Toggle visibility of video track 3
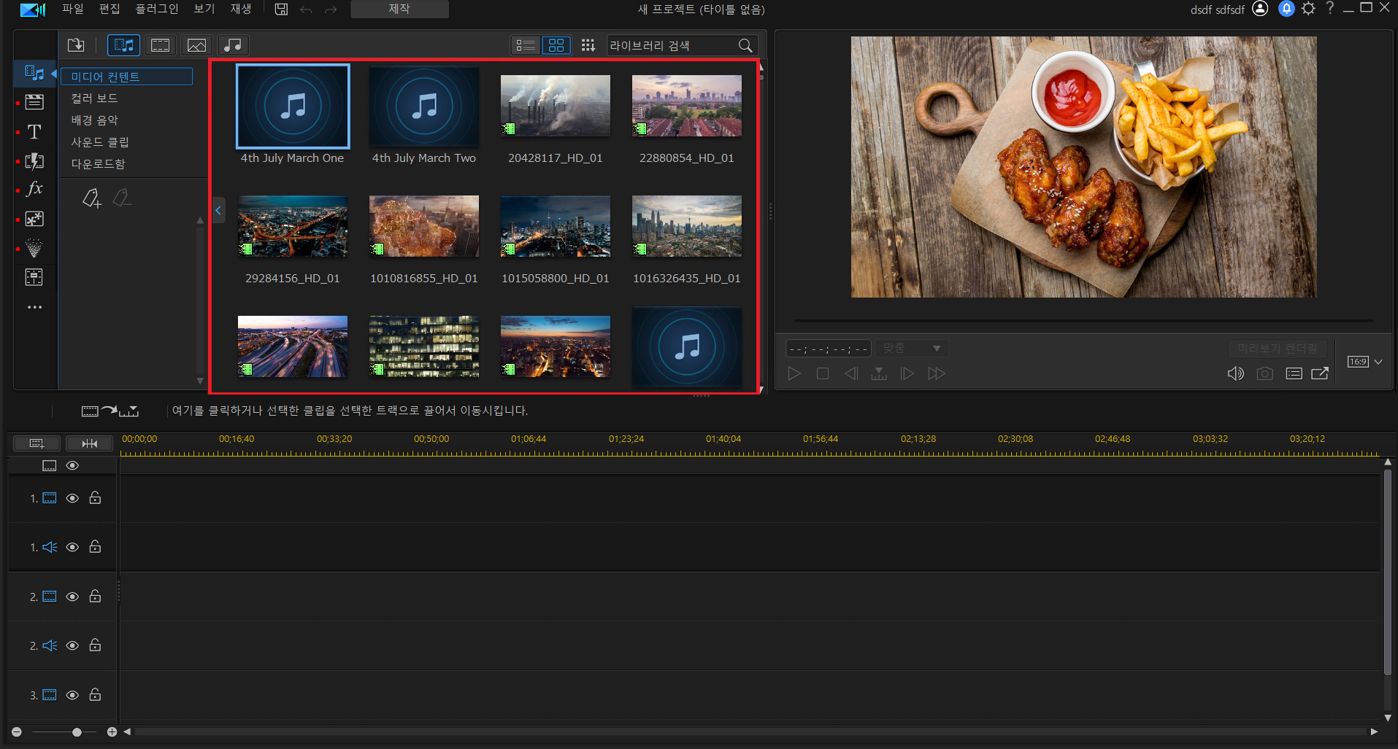 (x=72, y=695)
